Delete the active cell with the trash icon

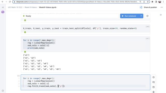[154, 92]
